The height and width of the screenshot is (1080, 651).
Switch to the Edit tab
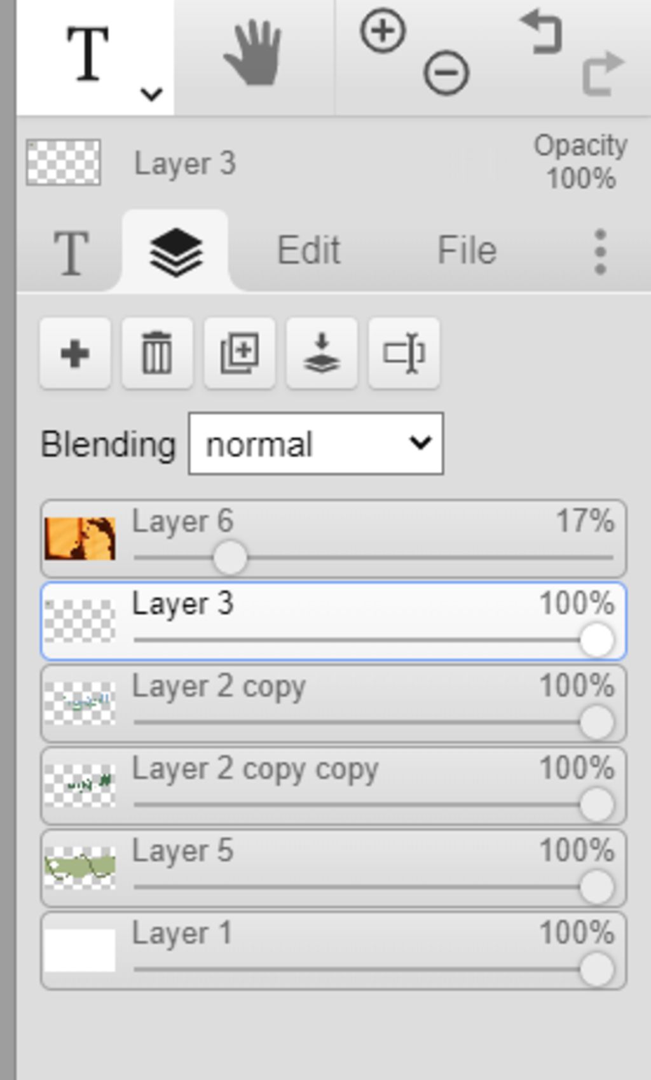309,250
